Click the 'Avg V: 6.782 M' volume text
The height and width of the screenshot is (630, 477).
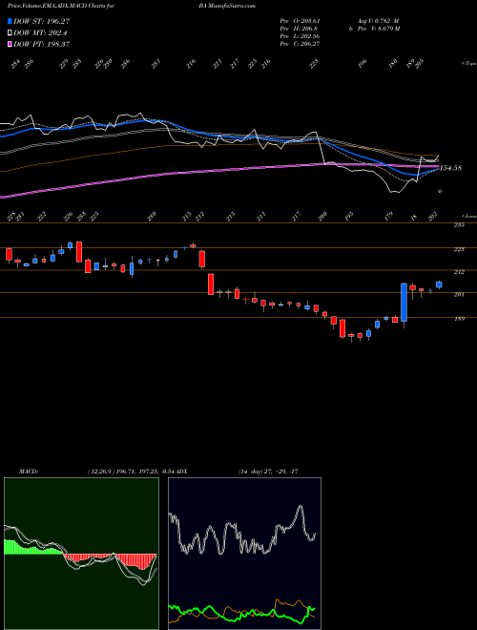[x=379, y=21]
